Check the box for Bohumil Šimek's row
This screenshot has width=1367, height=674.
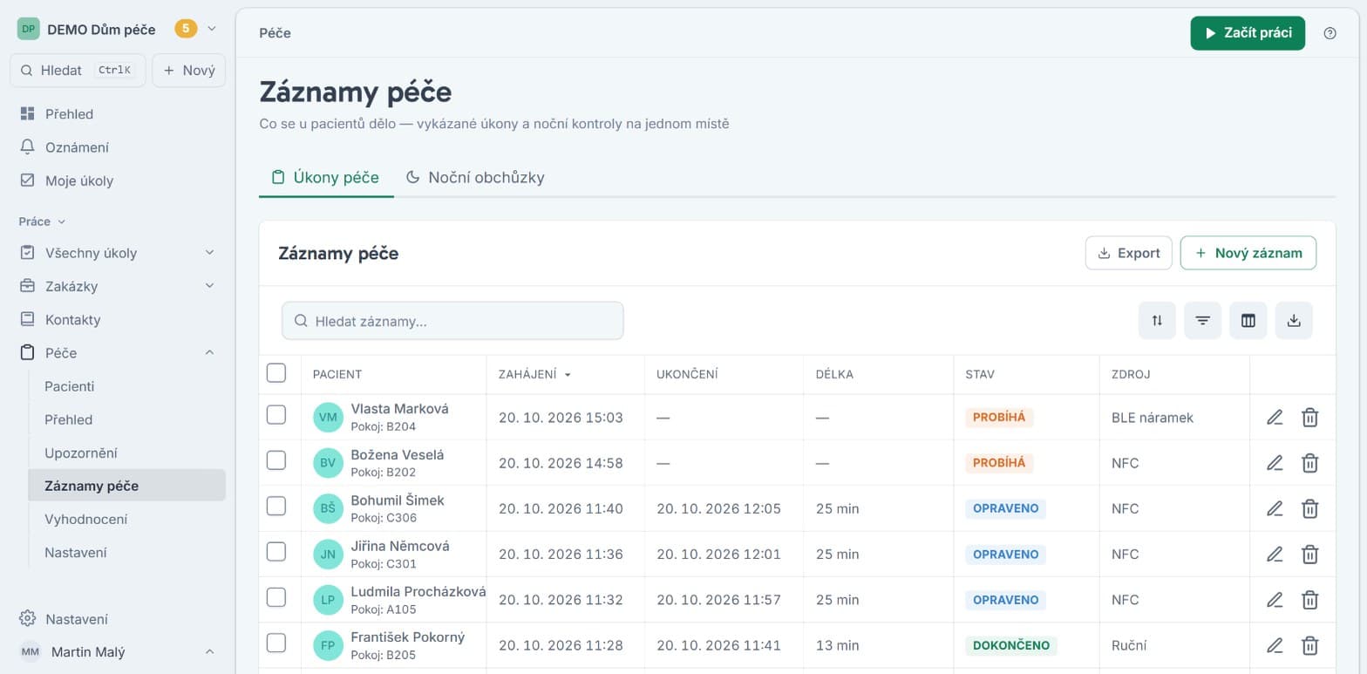point(276,506)
